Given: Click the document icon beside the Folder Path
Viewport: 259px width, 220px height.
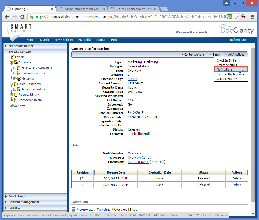Looking at the screenshot, I should click(x=73, y=209).
